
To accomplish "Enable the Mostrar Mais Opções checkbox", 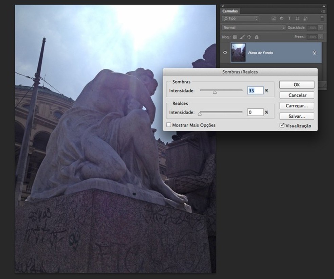I will 169,125.
